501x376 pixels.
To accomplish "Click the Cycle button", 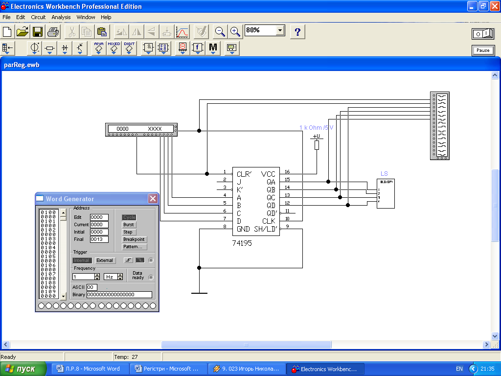I will [129, 217].
